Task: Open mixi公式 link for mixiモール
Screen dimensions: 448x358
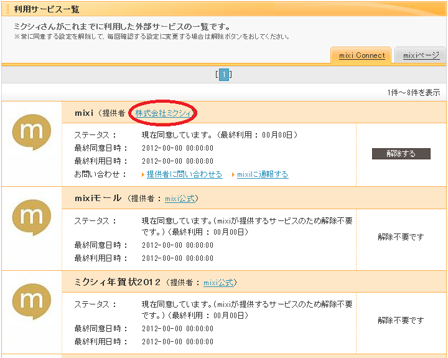Action: click(x=180, y=199)
